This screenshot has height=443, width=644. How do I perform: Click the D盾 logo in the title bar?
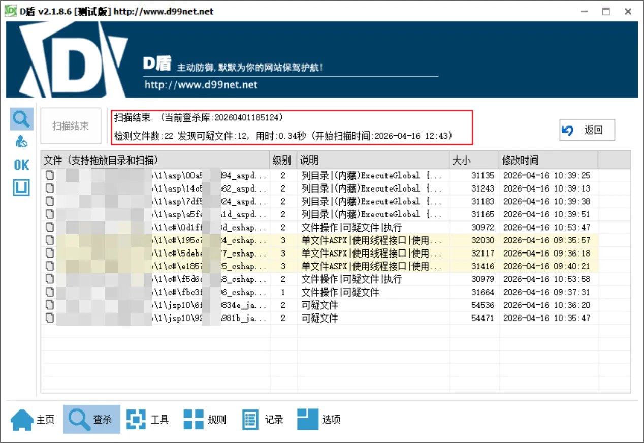[x=10, y=10]
